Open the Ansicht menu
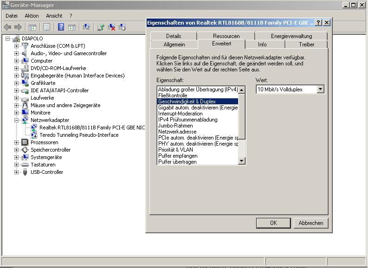This screenshot has height=268, width=368. [54, 16]
